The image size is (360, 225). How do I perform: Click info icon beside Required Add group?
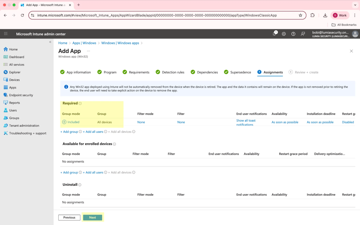pos(80,132)
